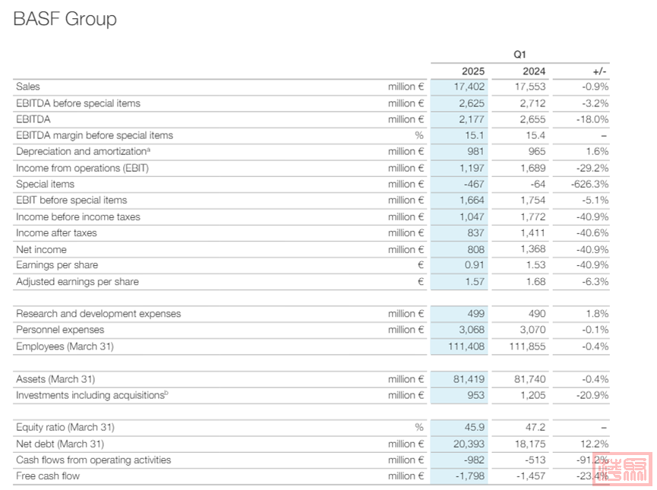Select the -467 special items value
This screenshot has width=657, height=490.
(474, 184)
